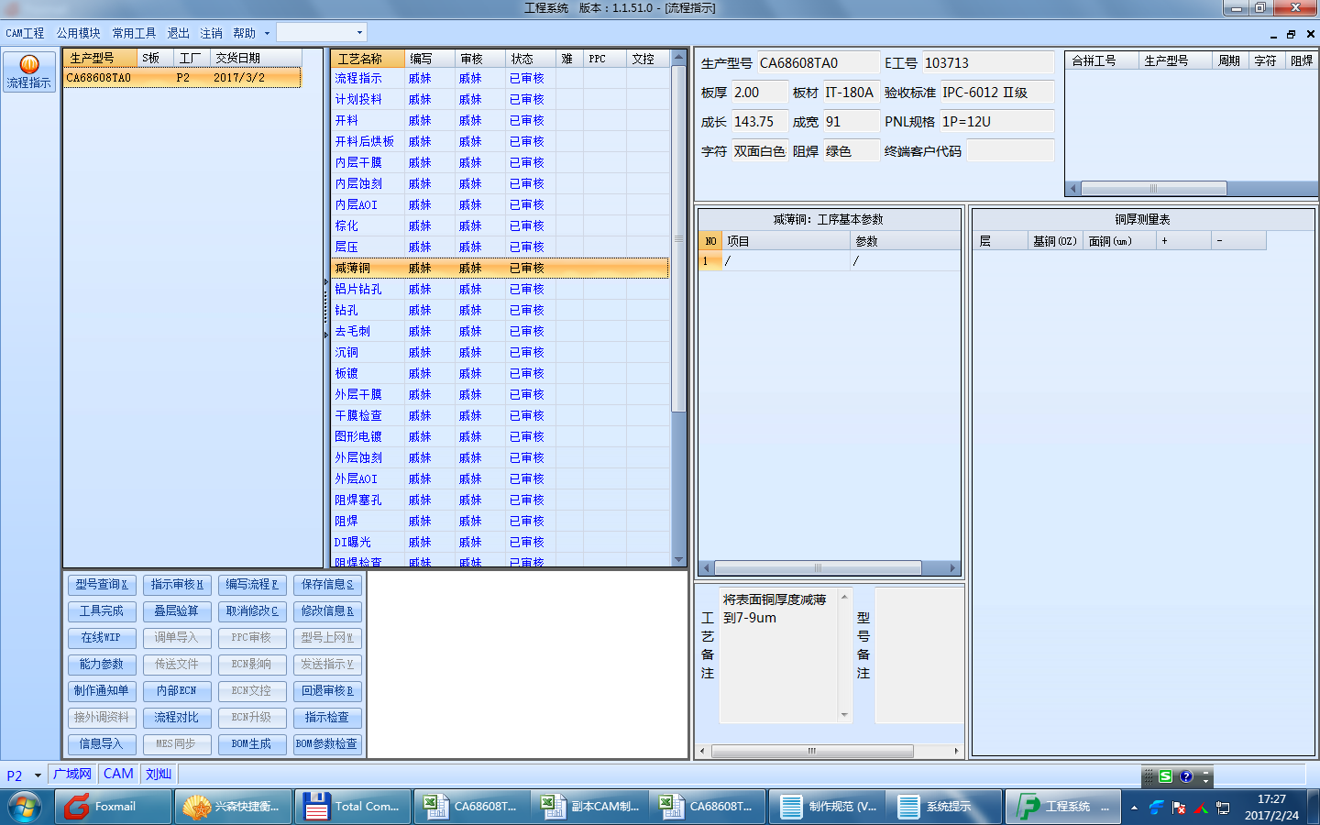Click the 退出 menu item

178,33
